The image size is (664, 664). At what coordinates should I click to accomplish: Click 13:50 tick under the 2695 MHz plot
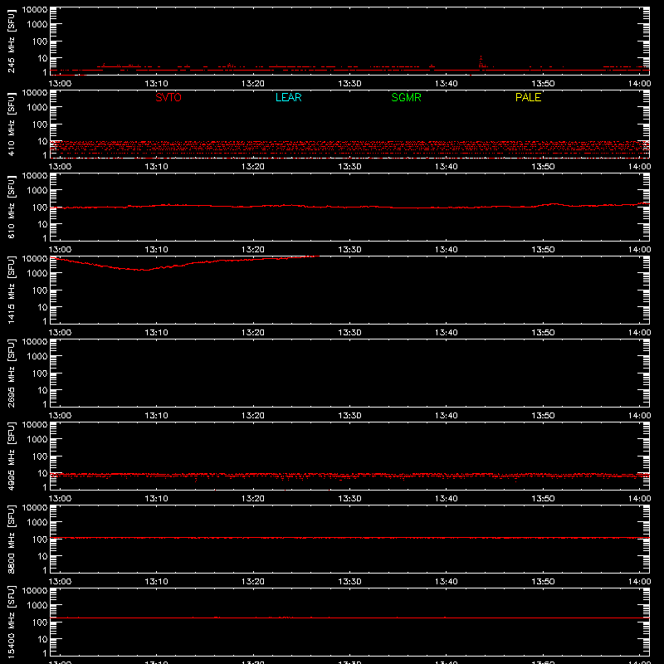[543, 416]
